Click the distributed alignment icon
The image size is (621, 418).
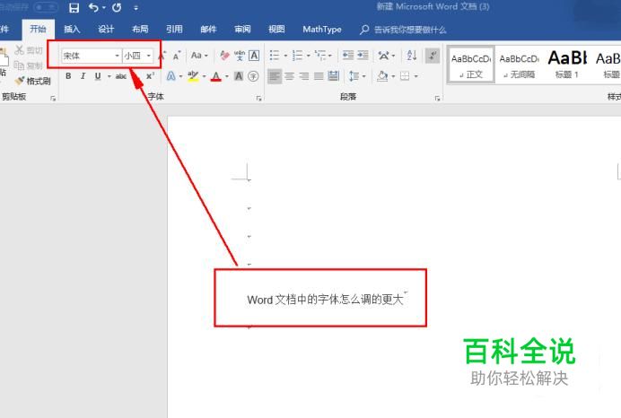click(x=334, y=76)
